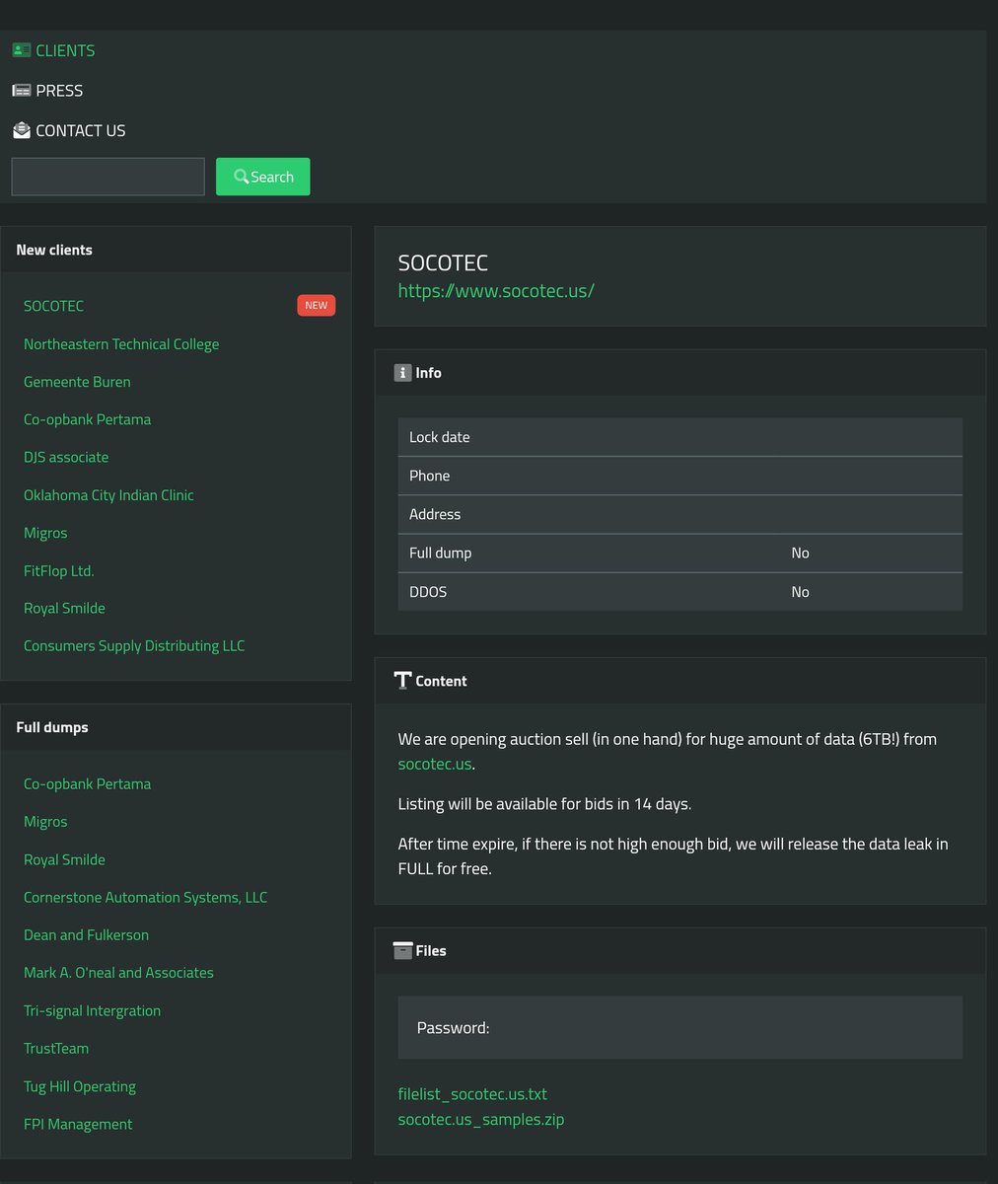Click the New clients panel heading
998x1184 pixels.
click(54, 250)
